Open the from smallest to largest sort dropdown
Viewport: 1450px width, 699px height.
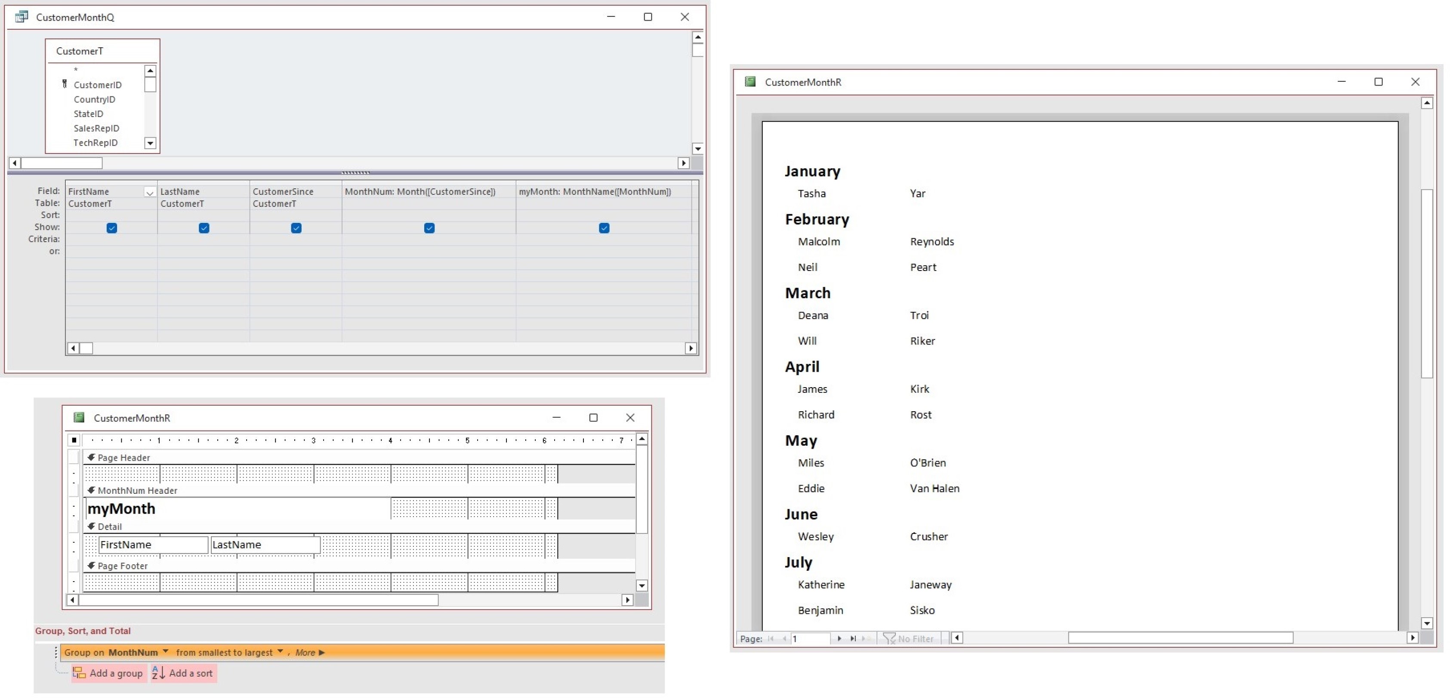(280, 652)
